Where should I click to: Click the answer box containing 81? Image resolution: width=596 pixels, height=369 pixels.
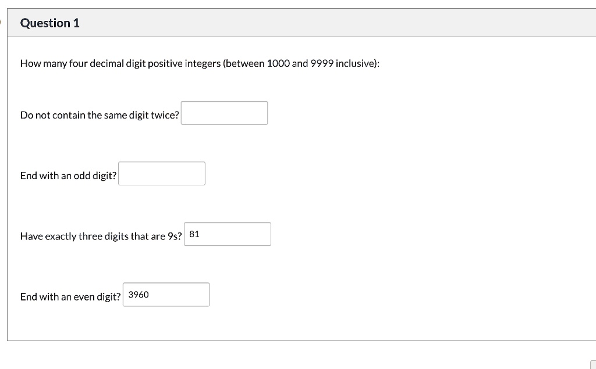point(228,234)
